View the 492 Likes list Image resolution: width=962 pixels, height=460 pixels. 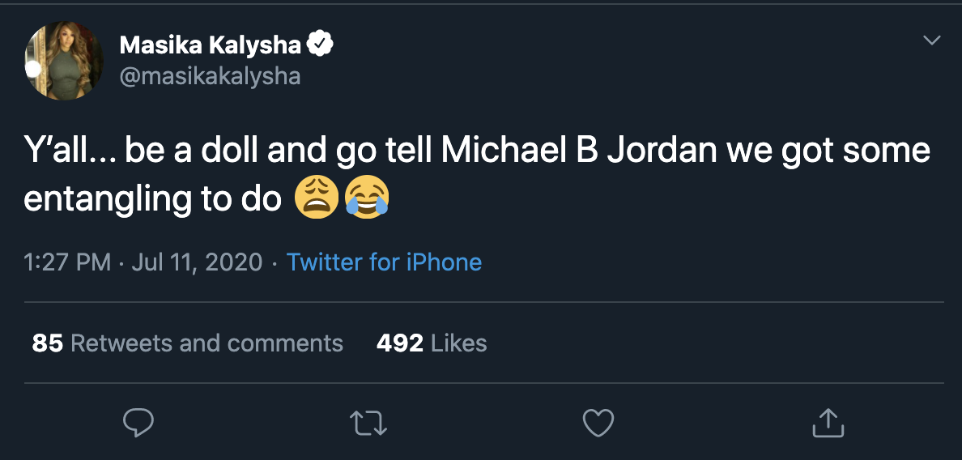click(432, 343)
